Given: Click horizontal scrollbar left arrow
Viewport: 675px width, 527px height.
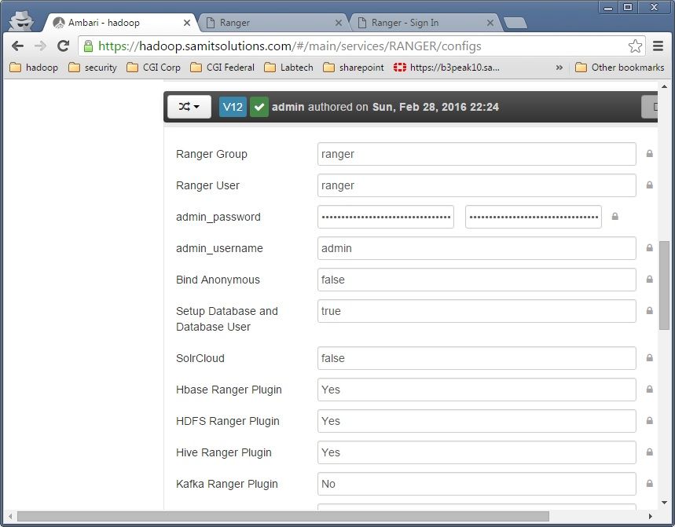Looking at the screenshot, I should [10, 516].
